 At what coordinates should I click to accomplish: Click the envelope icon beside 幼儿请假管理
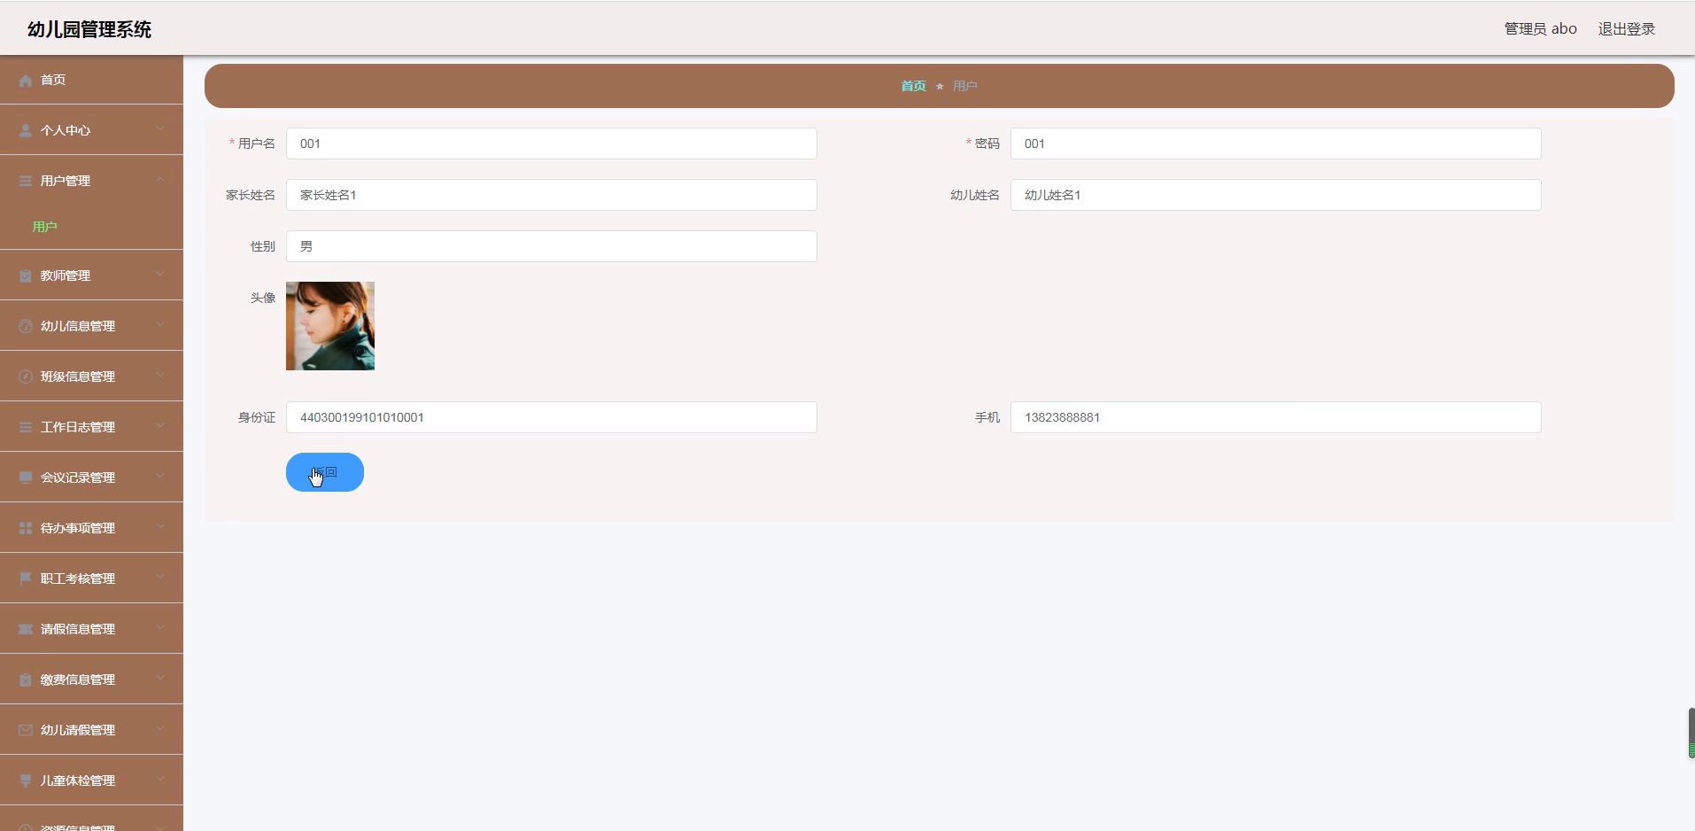point(26,731)
